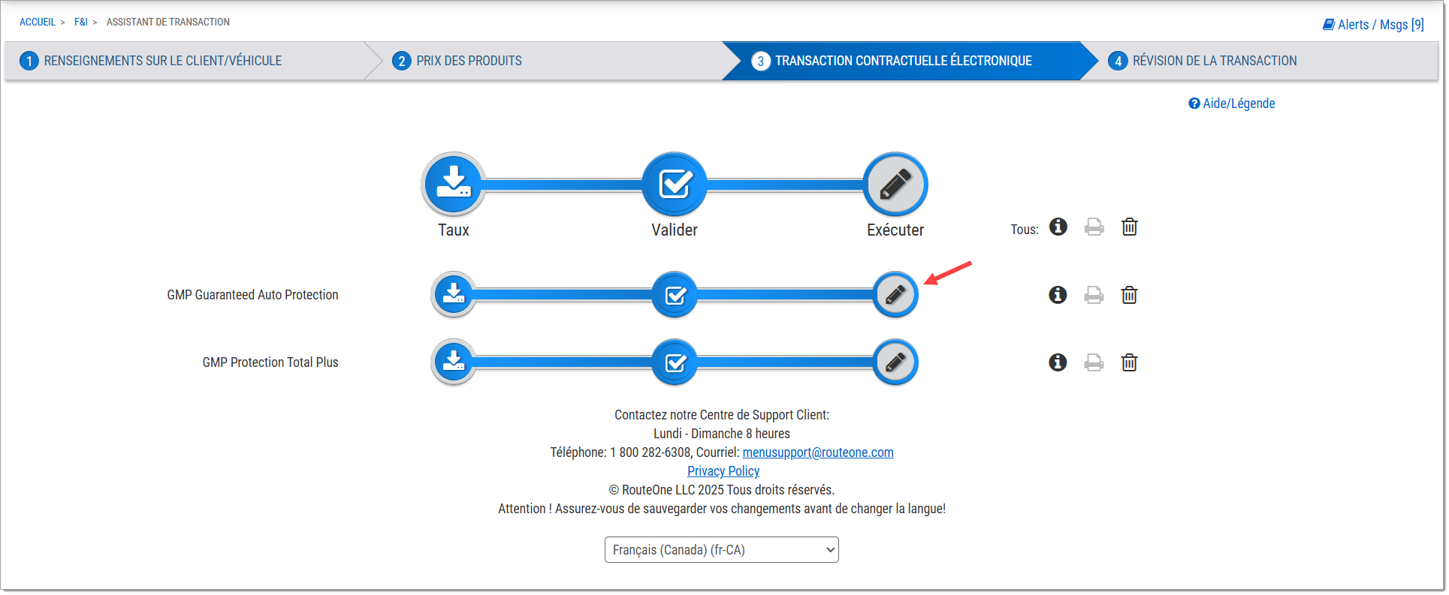Go to step 4 Révision de la transaction
Viewport: 1449px width, 595px height.
click(x=1214, y=61)
